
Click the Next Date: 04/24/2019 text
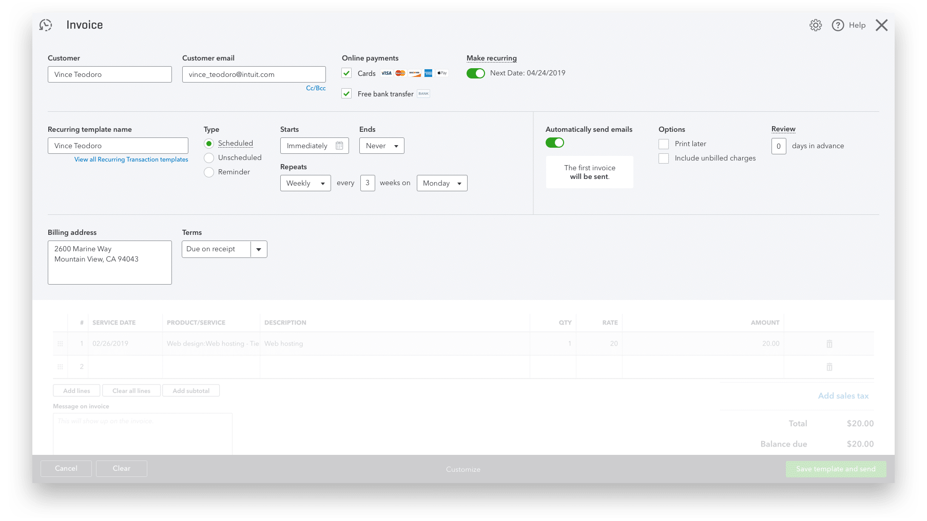click(x=528, y=73)
